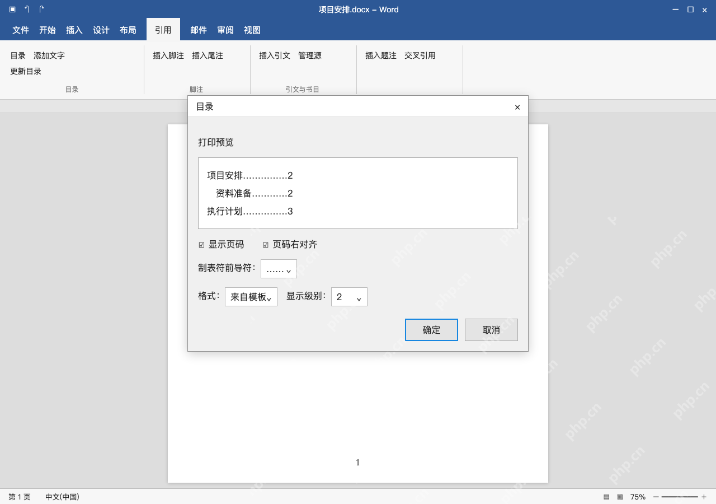
Task: Click the 项目安排 preview entry
Action: pos(250,175)
